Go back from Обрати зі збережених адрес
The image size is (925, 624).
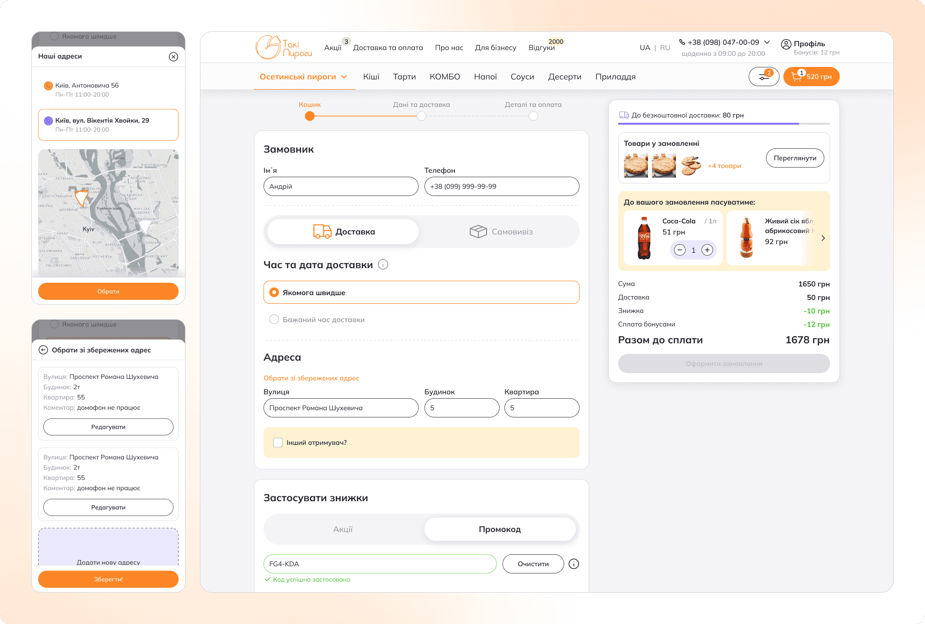click(43, 350)
